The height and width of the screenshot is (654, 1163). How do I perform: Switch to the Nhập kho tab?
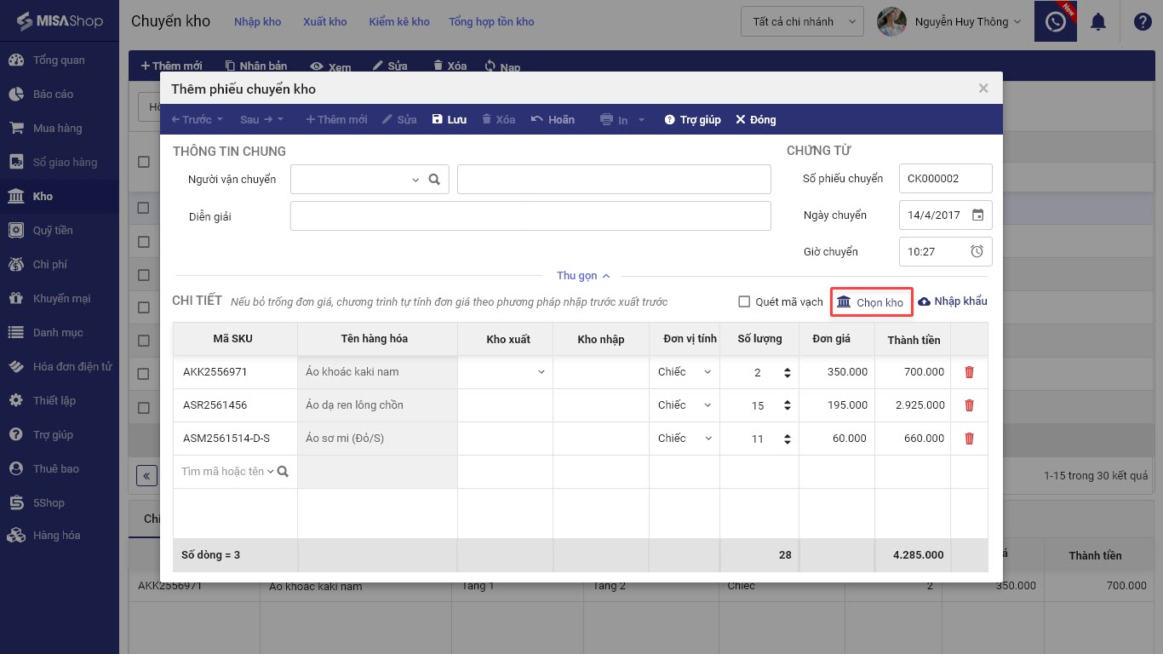pos(257,22)
